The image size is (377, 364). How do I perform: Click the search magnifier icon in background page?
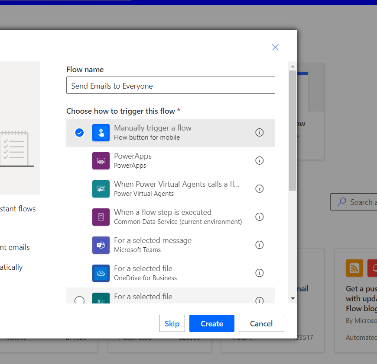[x=341, y=202]
